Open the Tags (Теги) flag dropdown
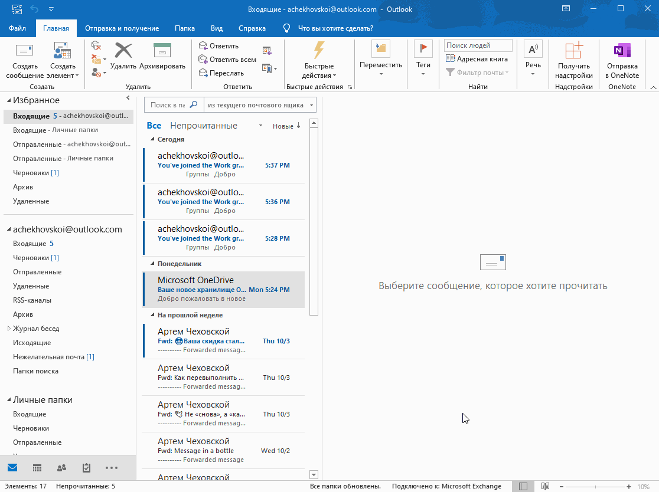This screenshot has width=659, height=492. point(423,60)
